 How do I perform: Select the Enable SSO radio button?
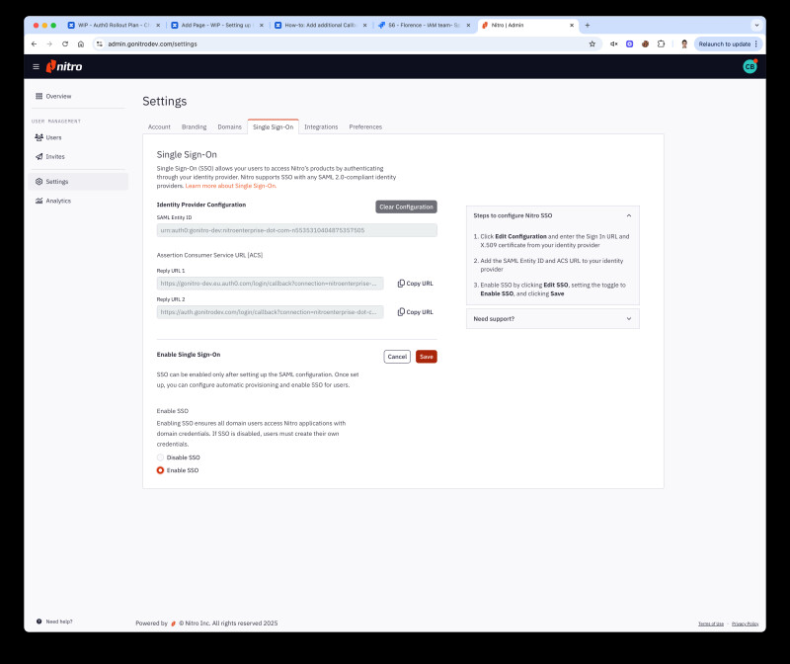[161, 470]
